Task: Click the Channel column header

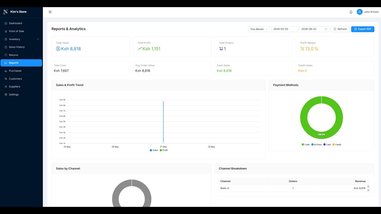Action: pos(243,181)
